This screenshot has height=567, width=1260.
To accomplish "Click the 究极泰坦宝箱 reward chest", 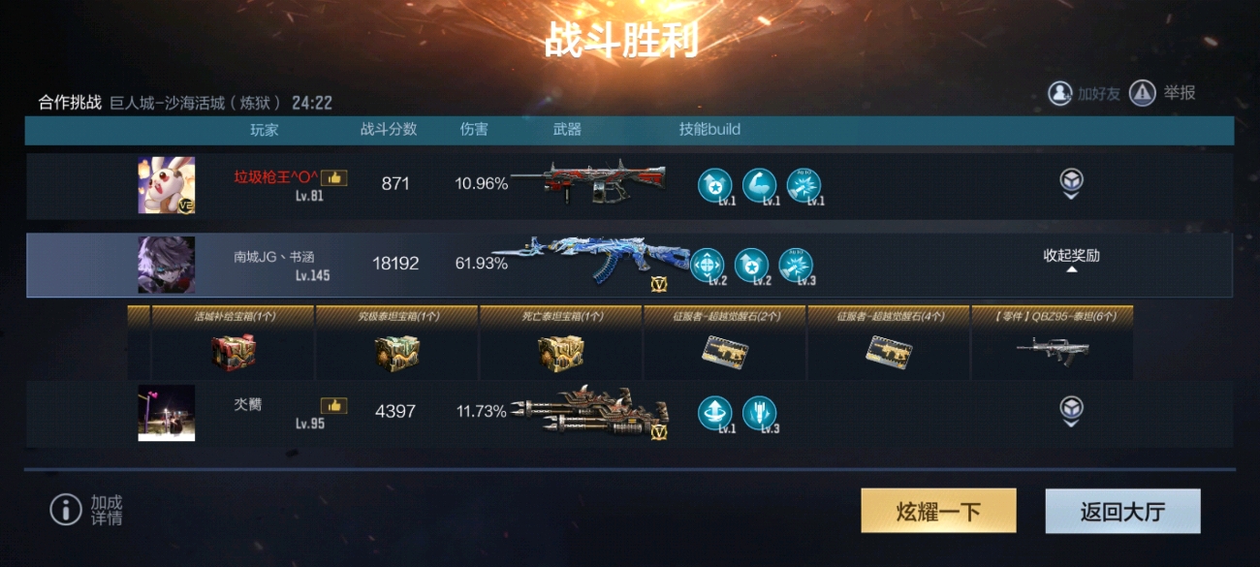I will [397, 354].
